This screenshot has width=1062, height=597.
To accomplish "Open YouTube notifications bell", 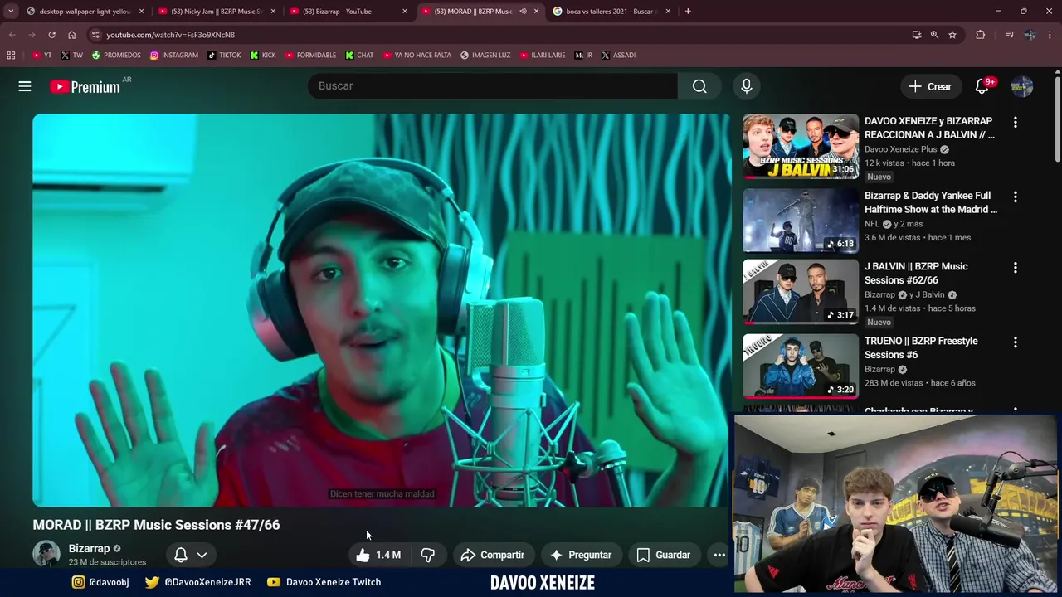I will (982, 86).
